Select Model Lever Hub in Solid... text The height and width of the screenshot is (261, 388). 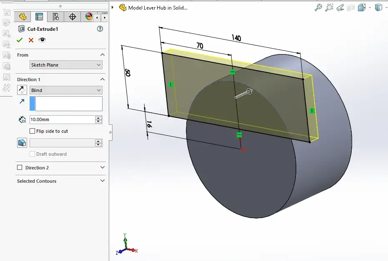click(x=158, y=7)
